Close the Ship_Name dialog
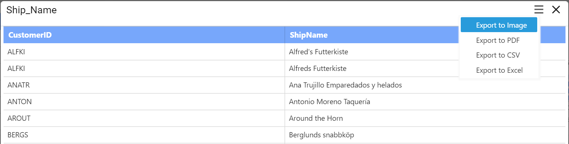Viewport: 569px width, 144px height. tap(556, 10)
